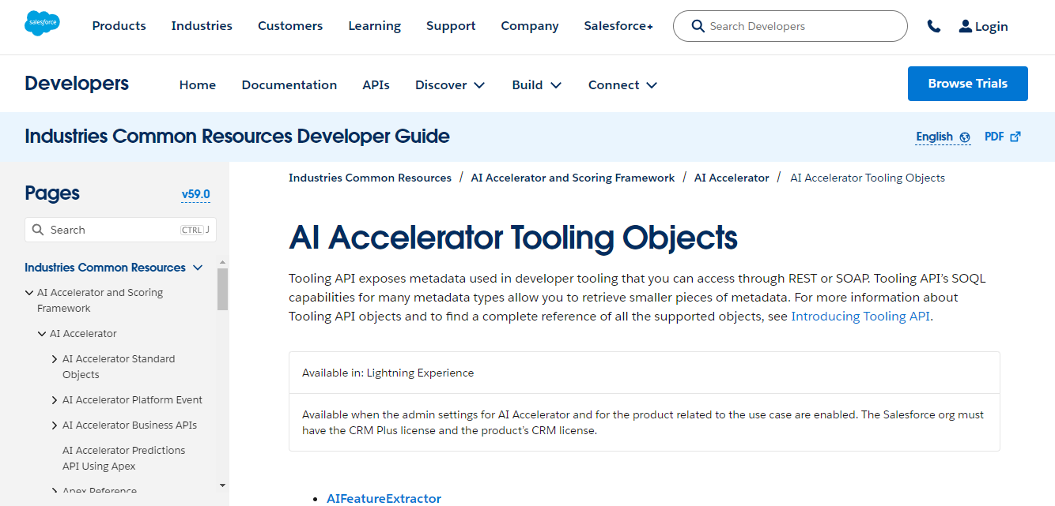The height and width of the screenshot is (506, 1055).
Task: Click the AI Accelerator Tooling Objects breadcrumb text
Action: pos(868,178)
